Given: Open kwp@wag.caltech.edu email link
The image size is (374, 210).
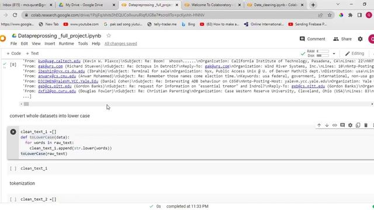Looking at the screenshot, I should coord(59,61).
